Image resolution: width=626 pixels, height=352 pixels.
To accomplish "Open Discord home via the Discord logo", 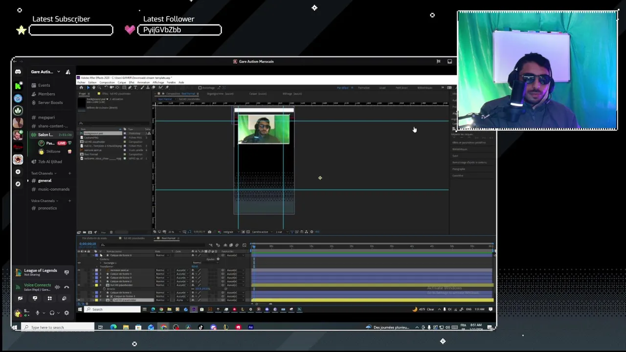I will (x=18, y=72).
